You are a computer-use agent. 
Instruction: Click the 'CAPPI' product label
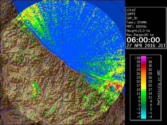[131, 14]
